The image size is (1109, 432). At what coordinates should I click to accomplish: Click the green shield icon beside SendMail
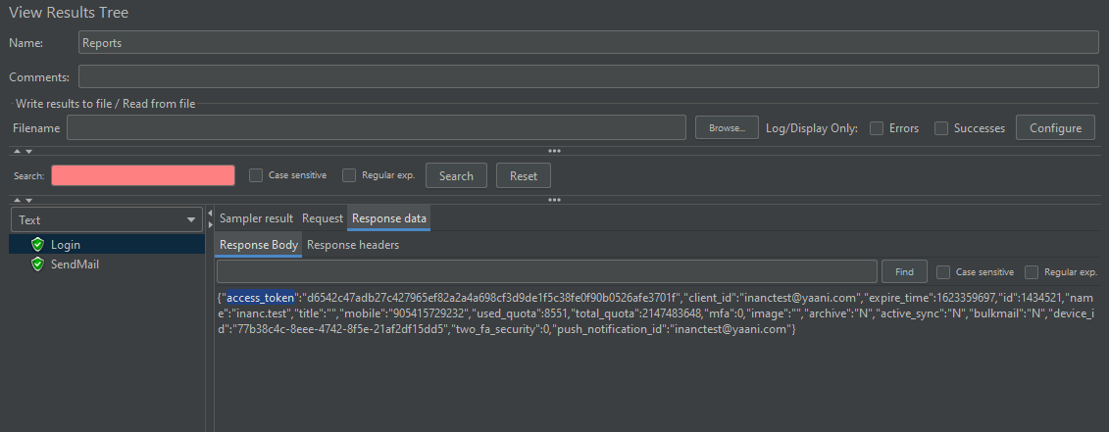click(x=38, y=264)
